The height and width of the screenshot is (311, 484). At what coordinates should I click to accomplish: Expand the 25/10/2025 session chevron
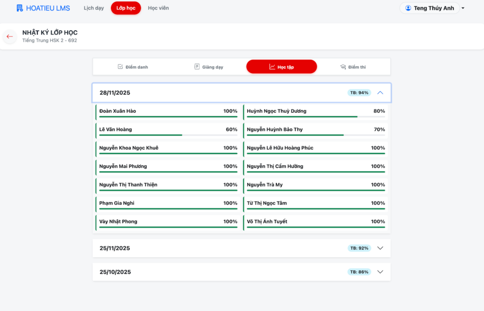pyautogui.click(x=380, y=272)
